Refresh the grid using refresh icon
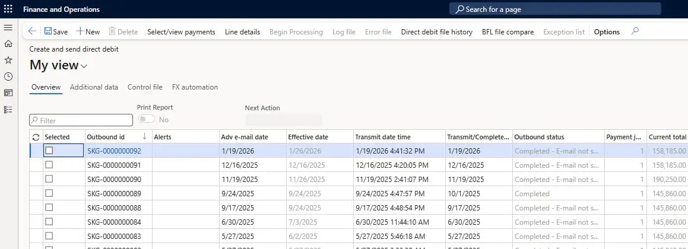Viewport: 688px width, 249px height. click(36, 137)
